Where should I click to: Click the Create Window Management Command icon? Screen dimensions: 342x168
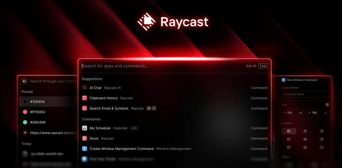[x=85, y=148]
